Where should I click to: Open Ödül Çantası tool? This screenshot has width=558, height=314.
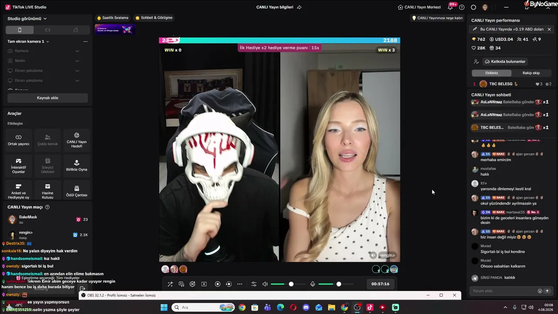(x=77, y=191)
